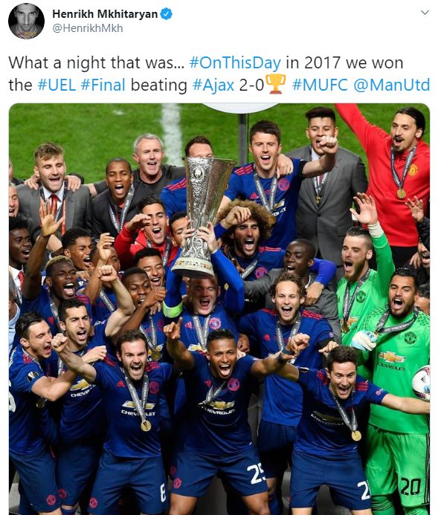Open the #Final hashtag
438x515 pixels.
103,85
